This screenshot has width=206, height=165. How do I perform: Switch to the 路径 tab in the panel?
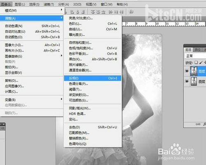coord(197,49)
